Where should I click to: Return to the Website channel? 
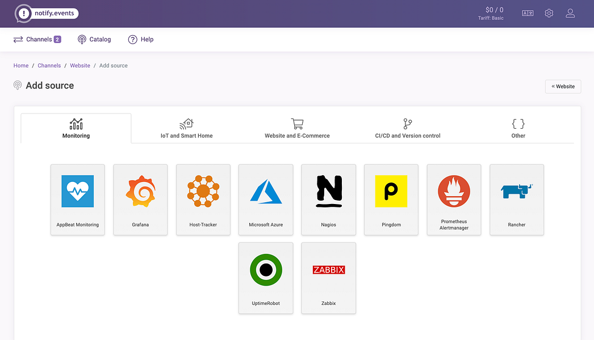[x=563, y=86]
